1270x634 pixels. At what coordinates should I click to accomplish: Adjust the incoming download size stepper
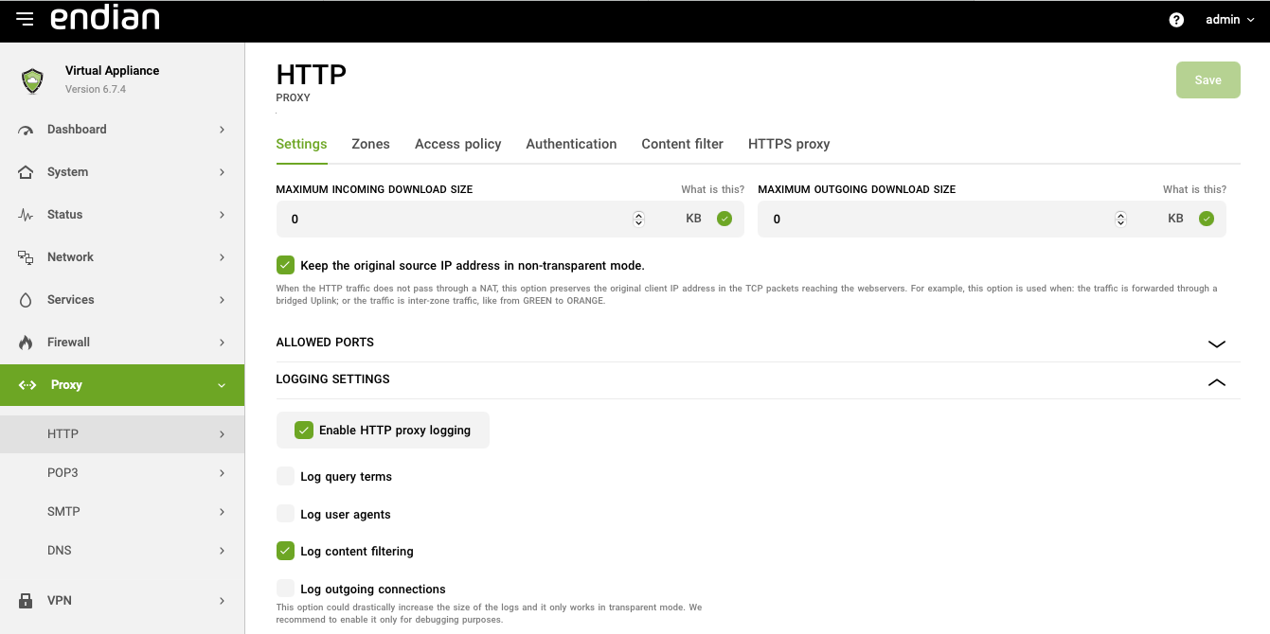(638, 219)
